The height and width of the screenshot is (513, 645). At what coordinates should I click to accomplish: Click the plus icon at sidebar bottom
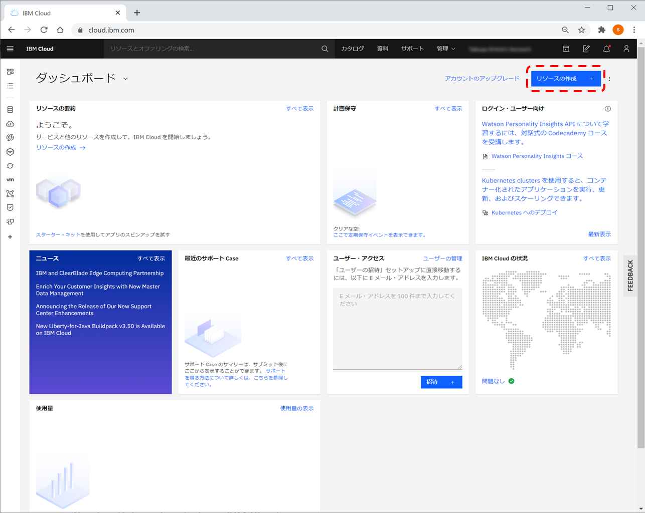point(10,237)
